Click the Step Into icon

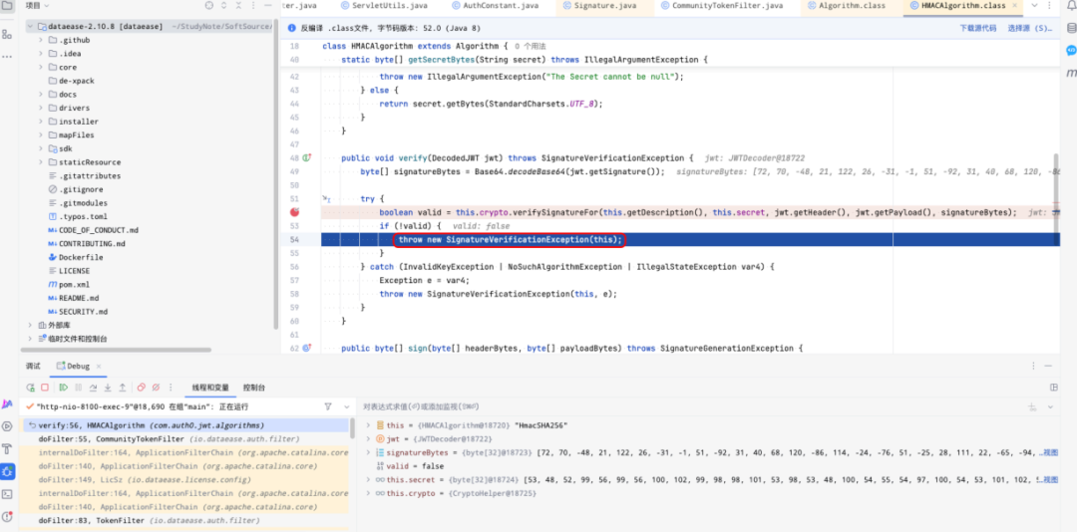click(108, 388)
